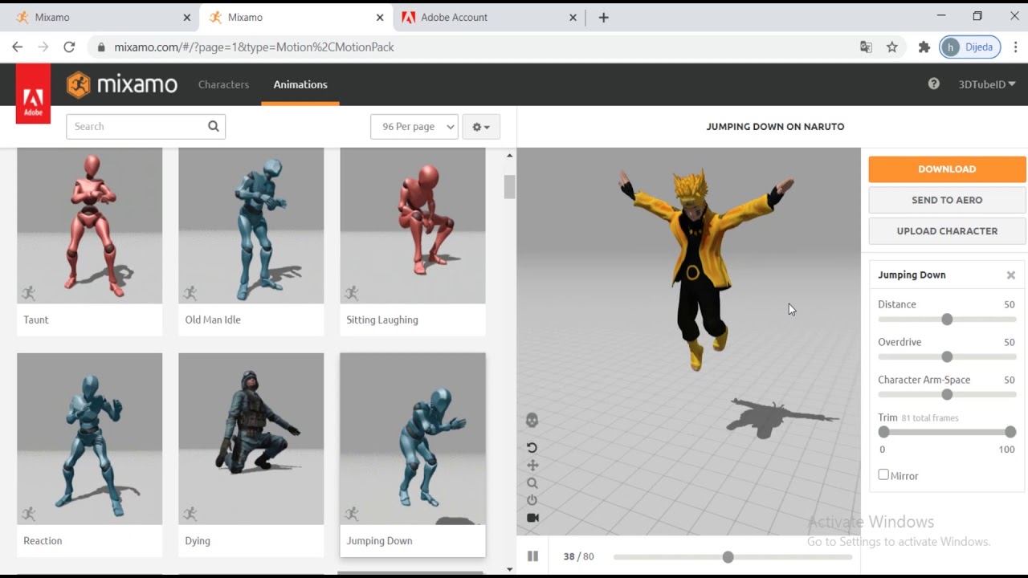The image size is (1028, 578).
Task: Open a new browser tab
Action: [x=604, y=17]
